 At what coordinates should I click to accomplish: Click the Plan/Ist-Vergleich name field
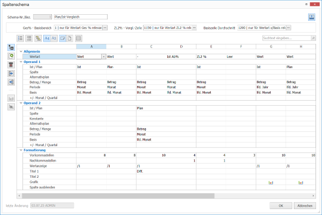tap(80, 17)
